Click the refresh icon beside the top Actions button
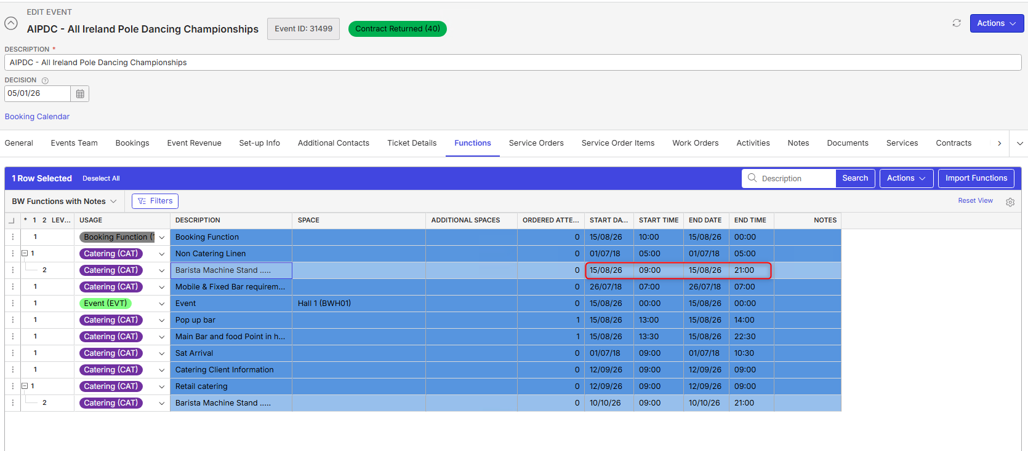 pos(957,23)
